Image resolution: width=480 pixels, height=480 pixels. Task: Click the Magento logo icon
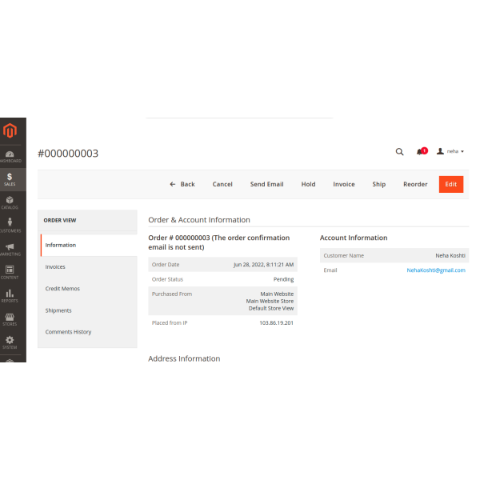(x=10, y=131)
